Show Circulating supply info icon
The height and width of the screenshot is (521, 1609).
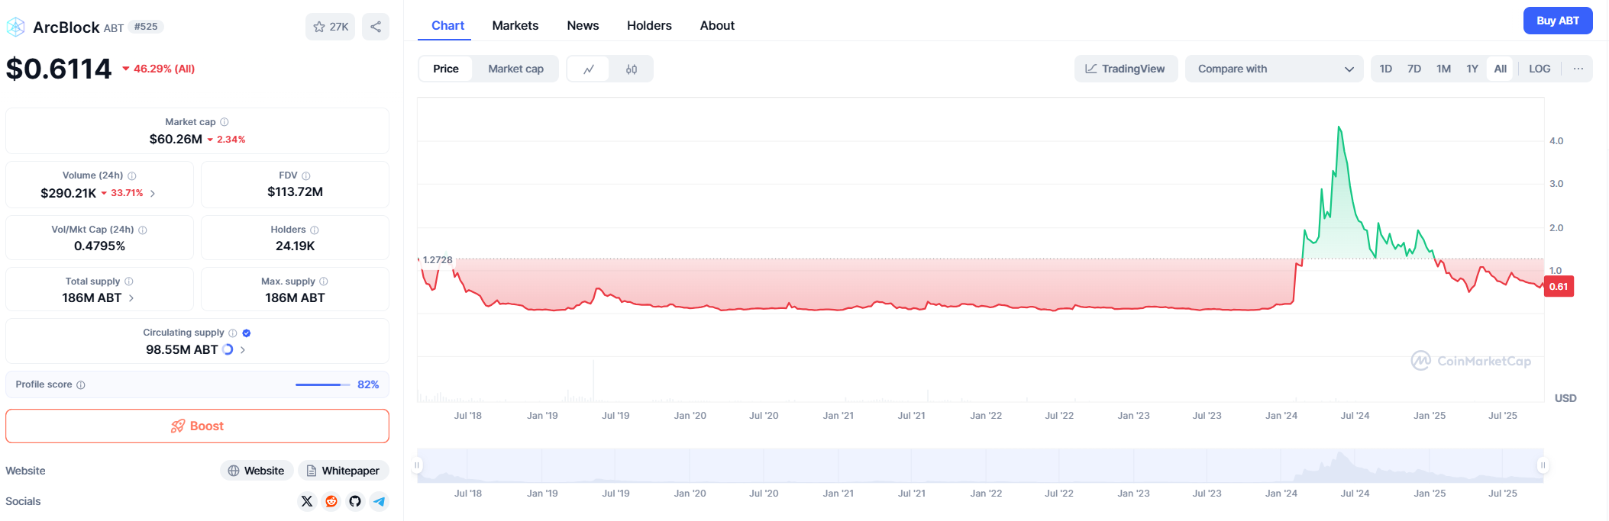click(233, 333)
